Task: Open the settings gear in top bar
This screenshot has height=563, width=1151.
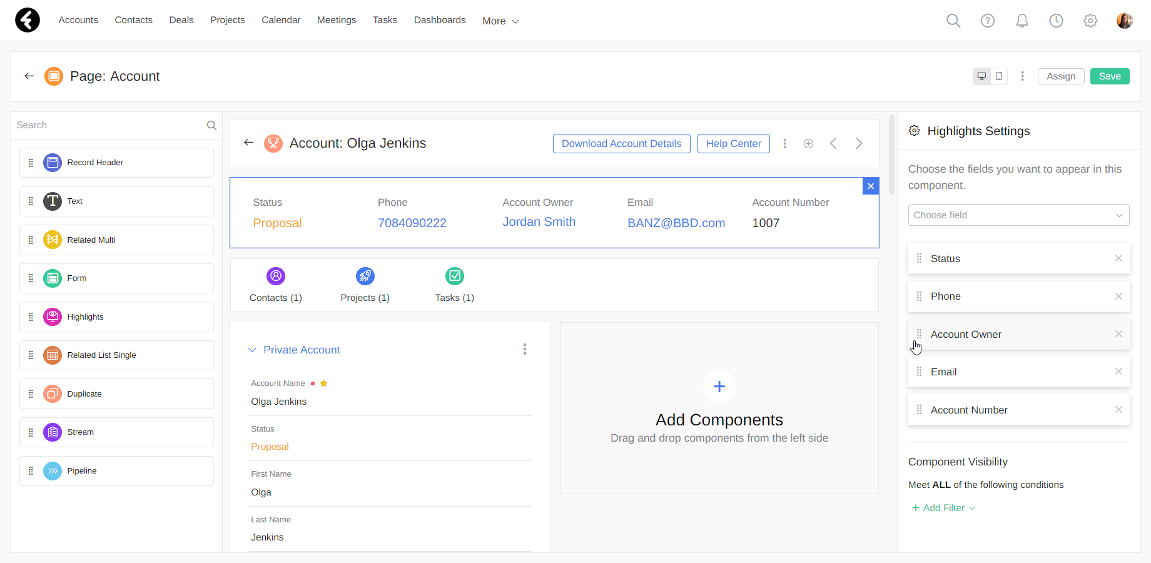Action: click(x=1090, y=21)
